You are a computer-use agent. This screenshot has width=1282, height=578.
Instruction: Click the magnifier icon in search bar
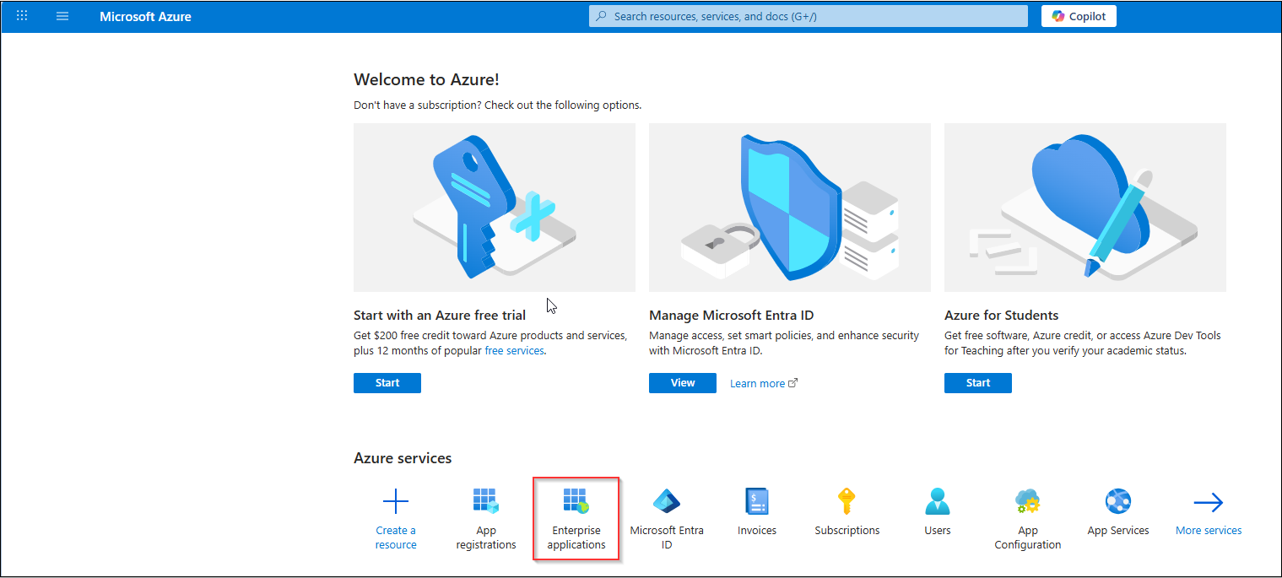602,16
